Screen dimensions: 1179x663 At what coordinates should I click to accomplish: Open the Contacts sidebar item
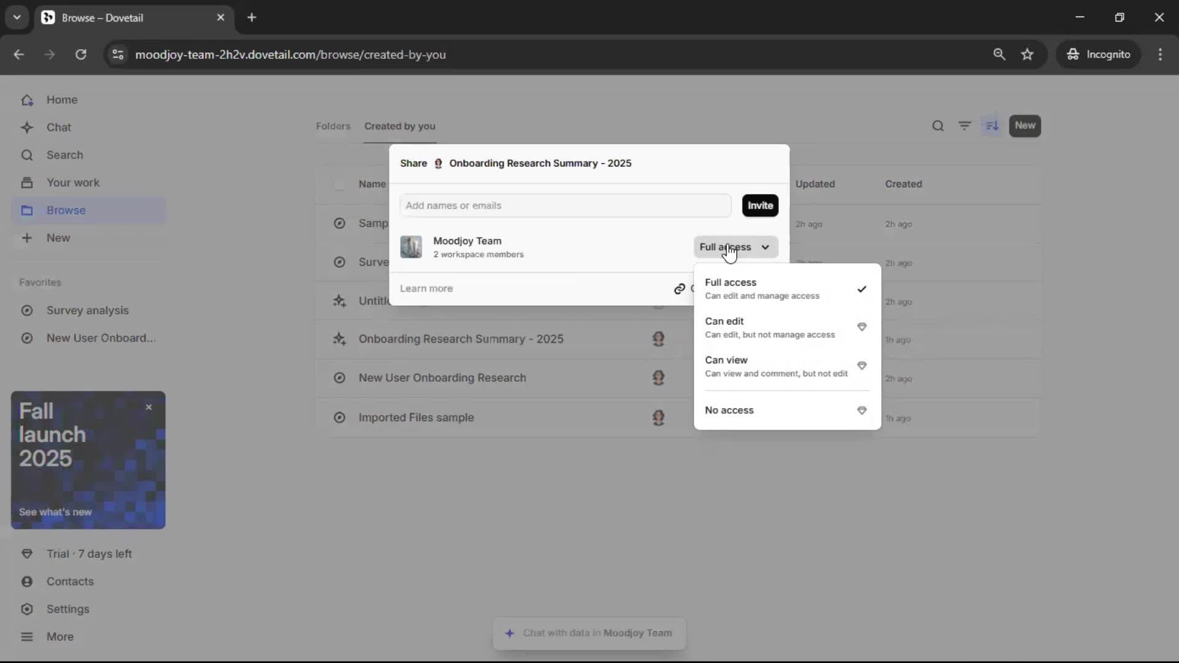pyautogui.click(x=69, y=581)
